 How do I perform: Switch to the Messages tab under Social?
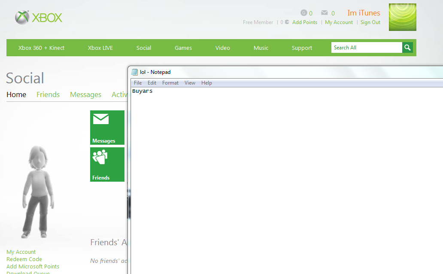[x=85, y=95]
